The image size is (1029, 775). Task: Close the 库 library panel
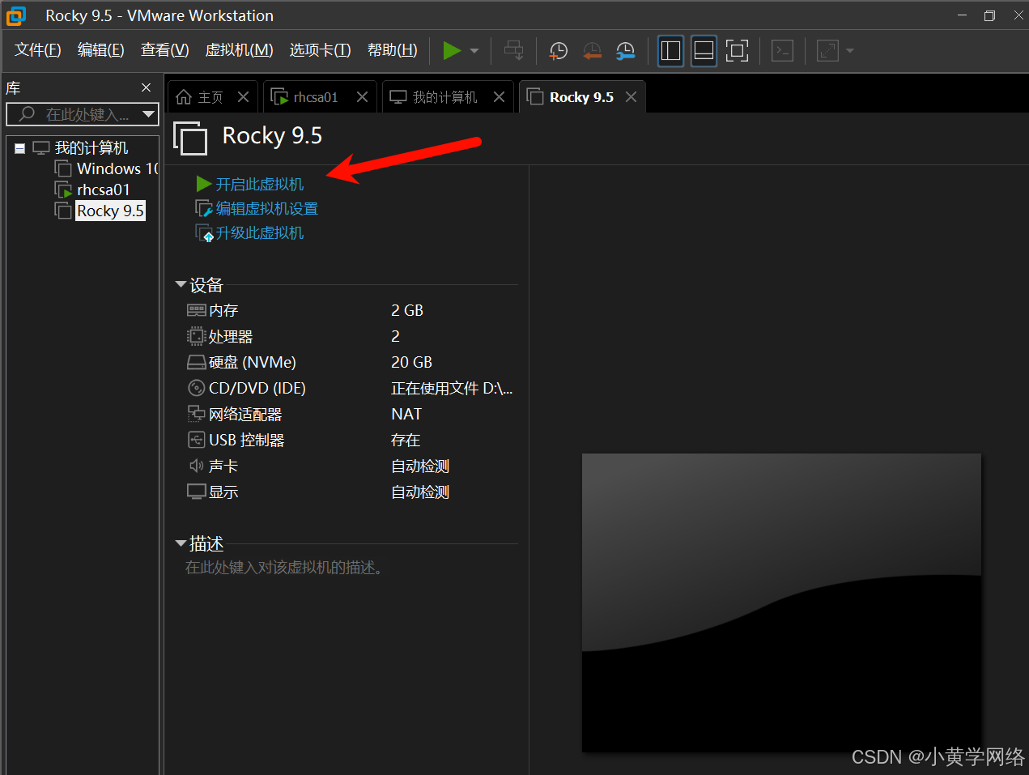pos(146,87)
